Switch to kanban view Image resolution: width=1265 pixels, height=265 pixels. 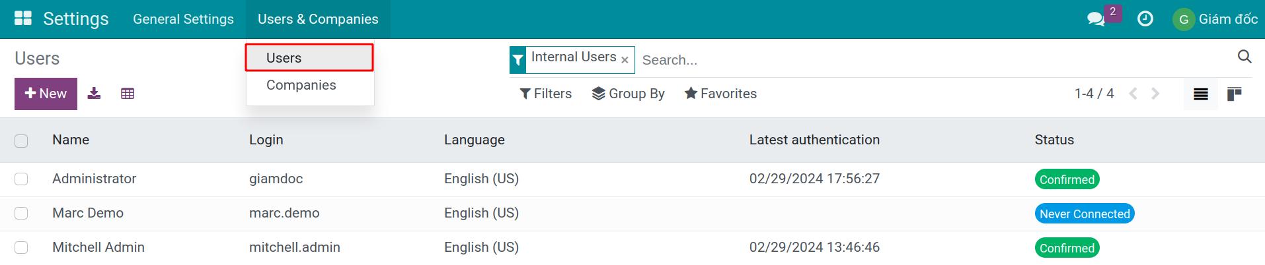pyautogui.click(x=1234, y=94)
